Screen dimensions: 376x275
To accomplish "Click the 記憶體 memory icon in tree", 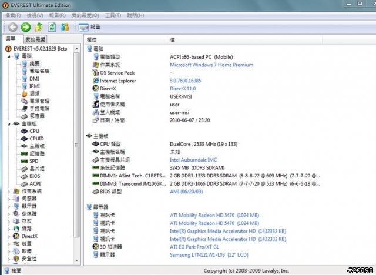I will 24,154.
